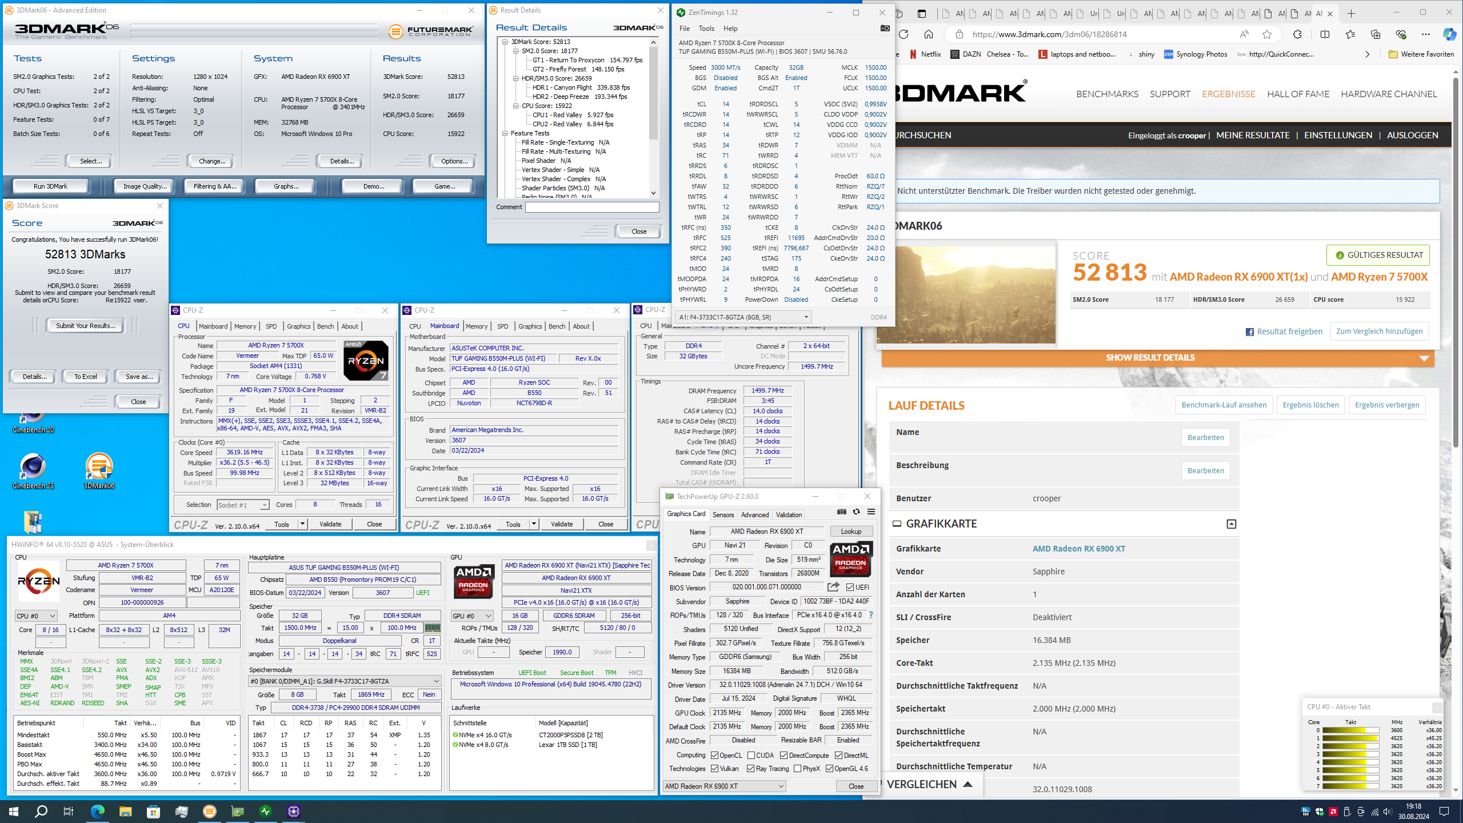Open Windows Start menu
The width and height of the screenshot is (1463, 823).
pyautogui.click(x=14, y=811)
